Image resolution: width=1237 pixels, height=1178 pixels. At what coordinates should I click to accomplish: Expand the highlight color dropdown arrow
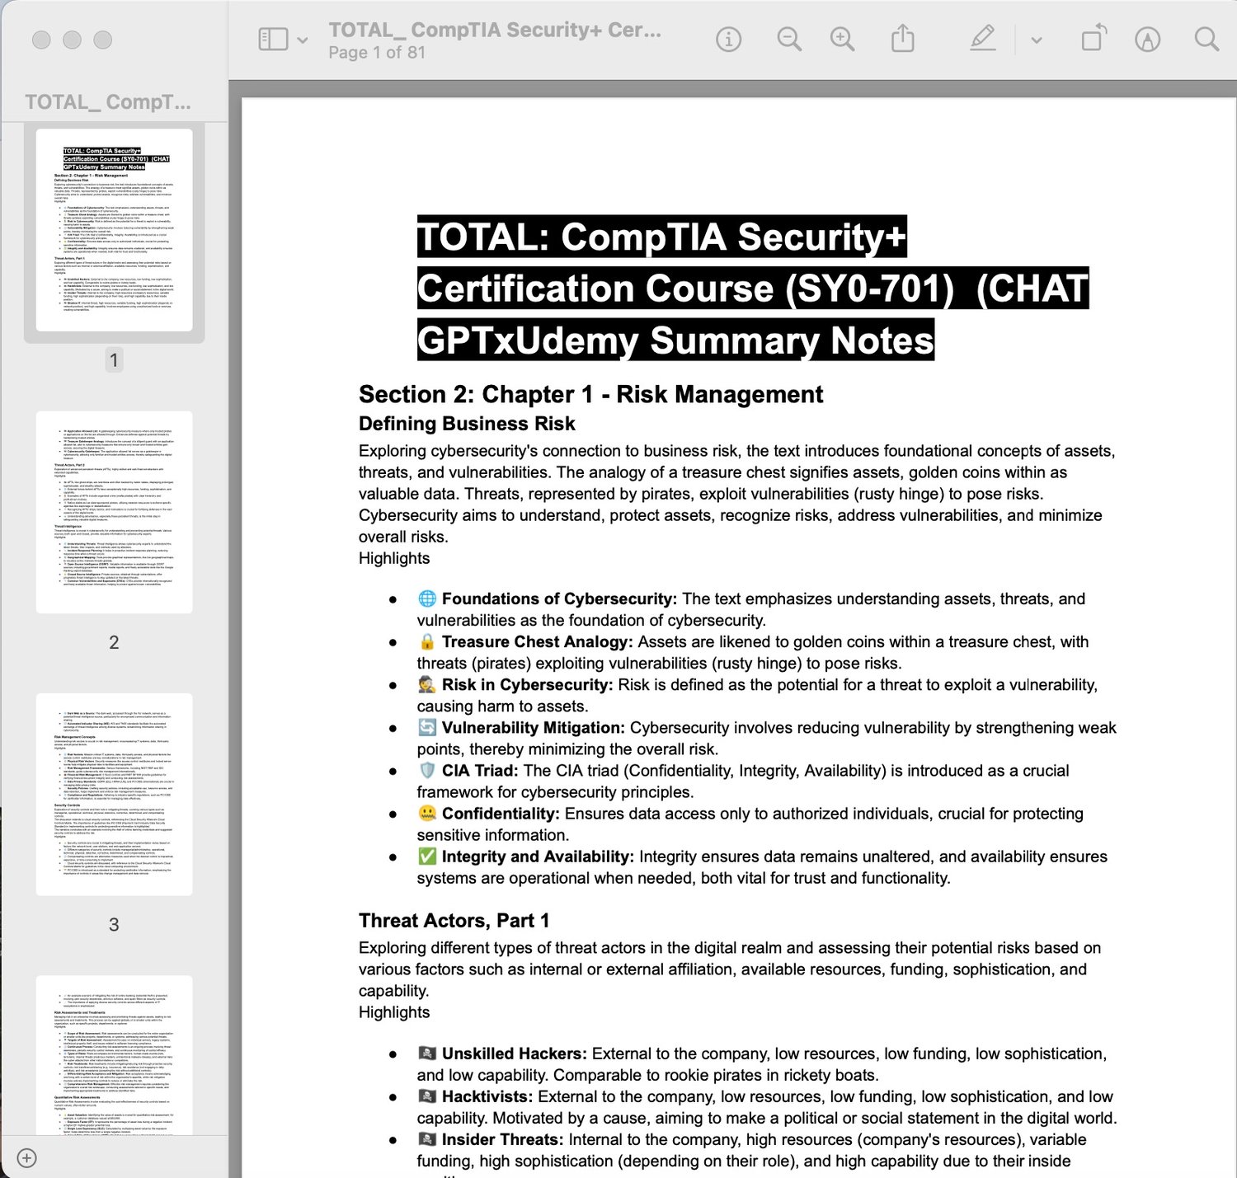pos(1037,40)
